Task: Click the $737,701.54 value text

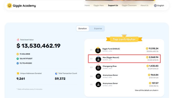Action: [x=154, y=78]
